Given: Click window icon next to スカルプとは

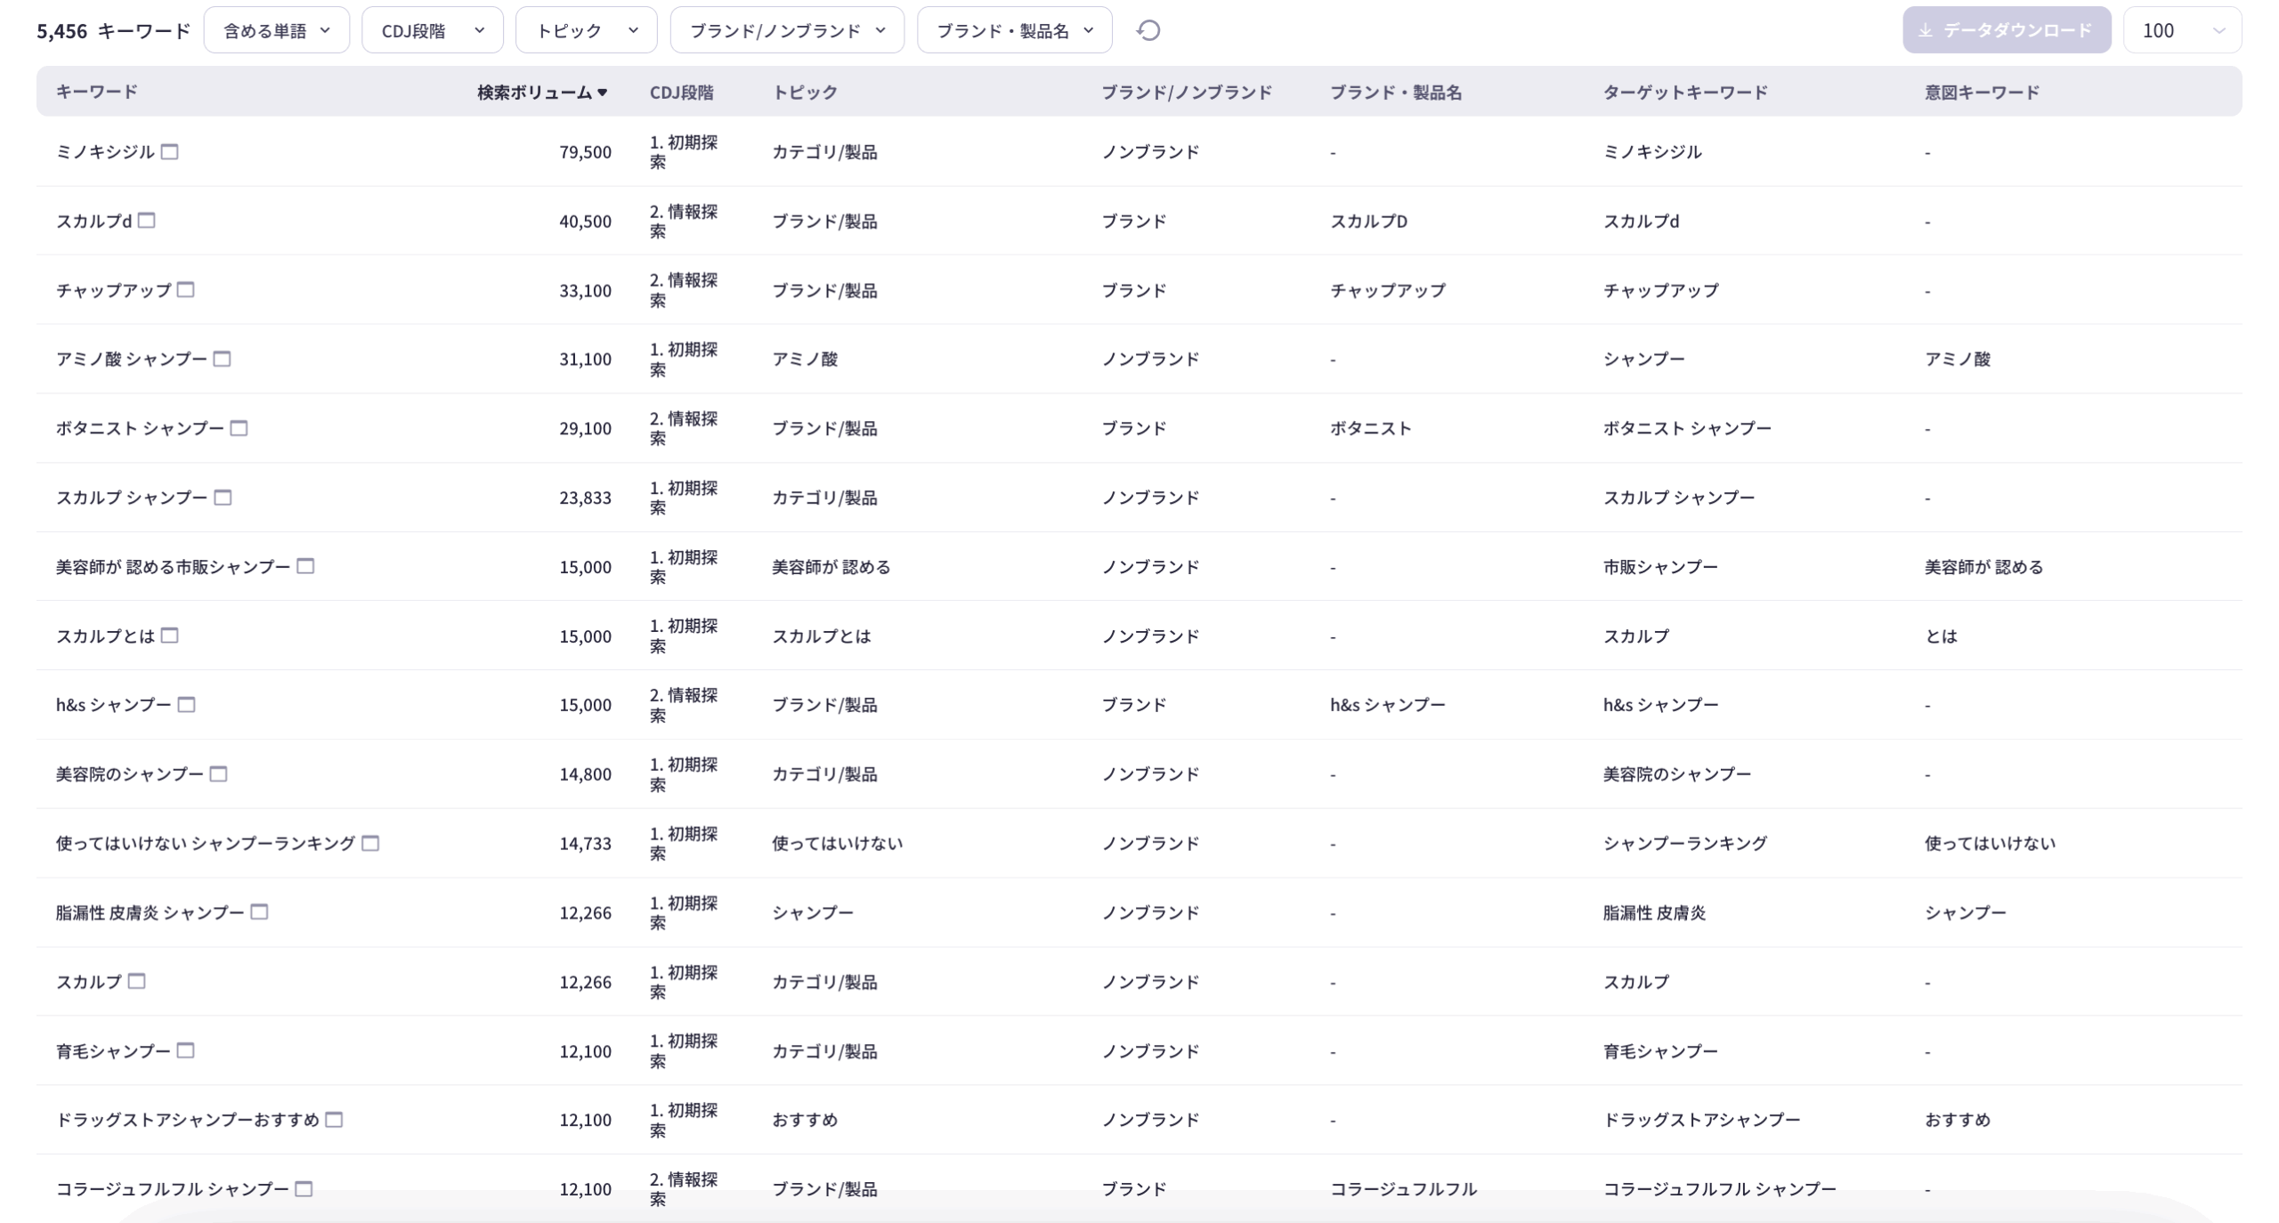Looking at the screenshot, I should tap(169, 636).
